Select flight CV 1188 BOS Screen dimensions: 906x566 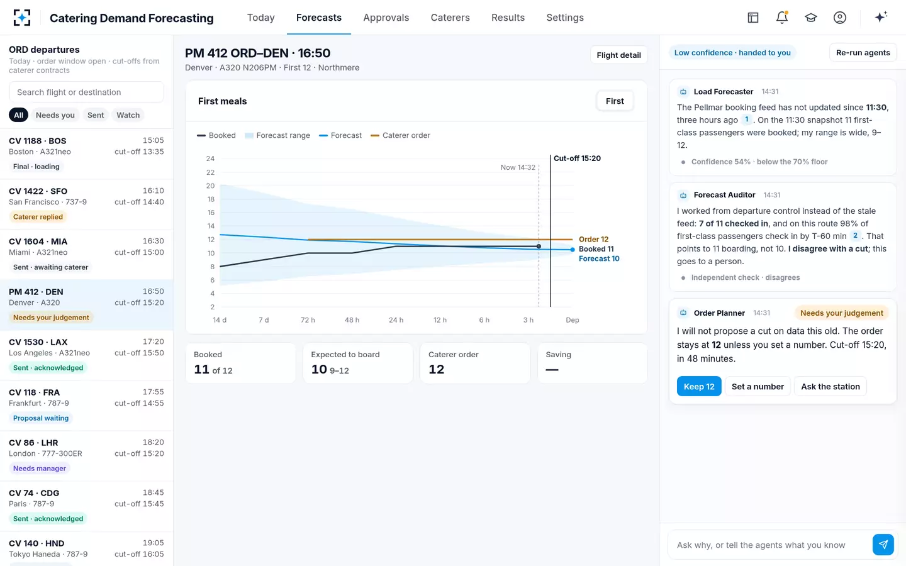[86, 154]
